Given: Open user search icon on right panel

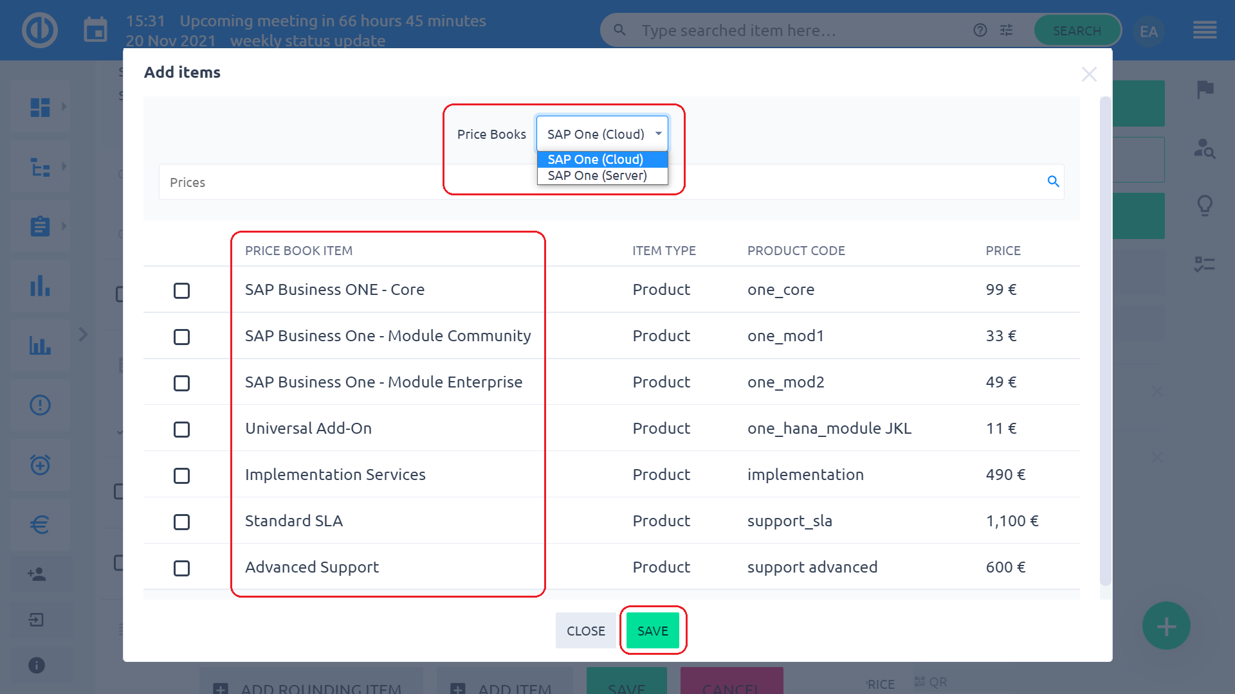Looking at the screenshot, I should tap(1205, 148).
